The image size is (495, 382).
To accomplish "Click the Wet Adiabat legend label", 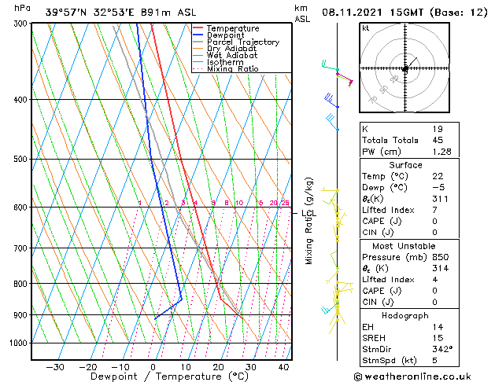I will pyautogui.click(x=232, y=55).
